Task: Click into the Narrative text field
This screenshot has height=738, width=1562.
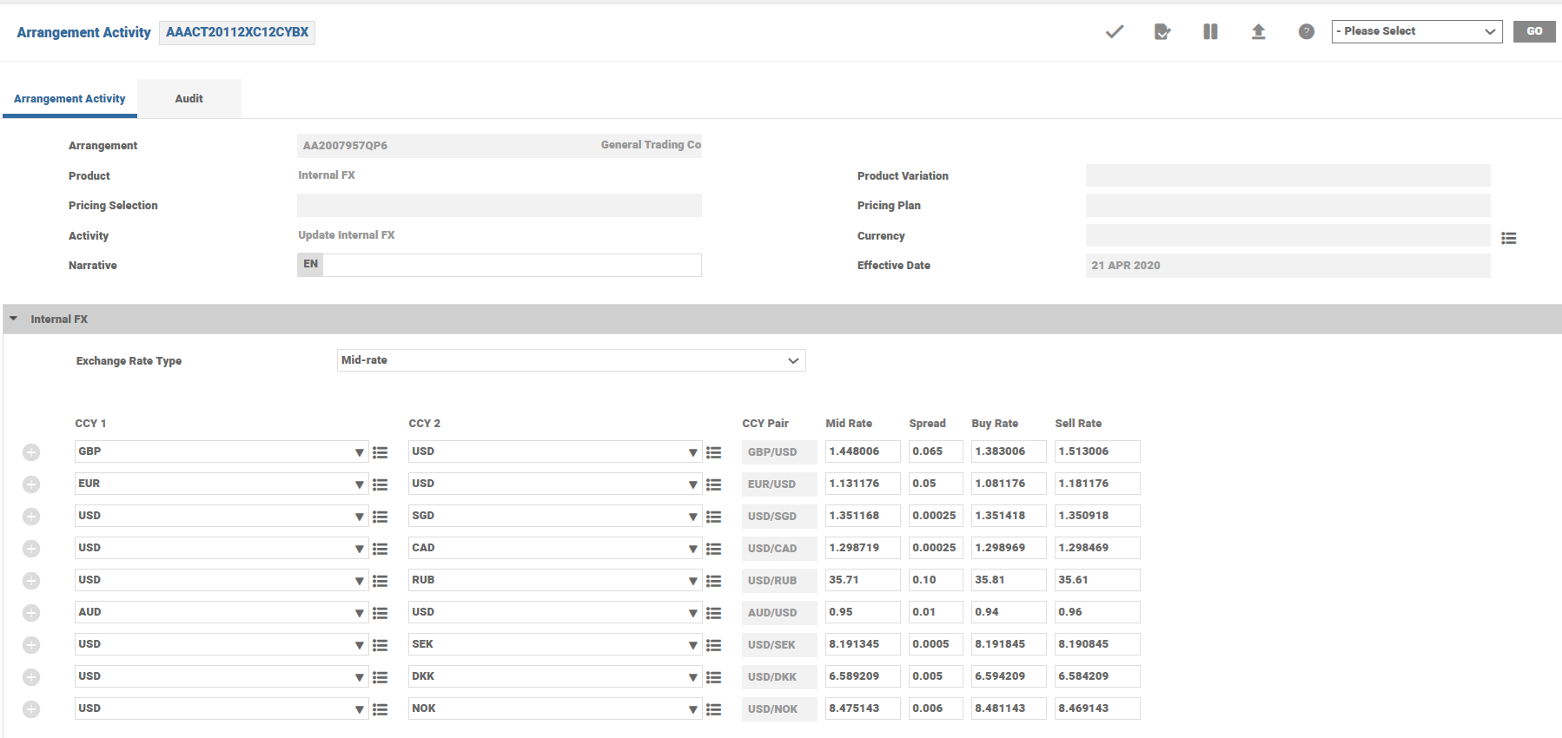Action: tap(511, 265)
